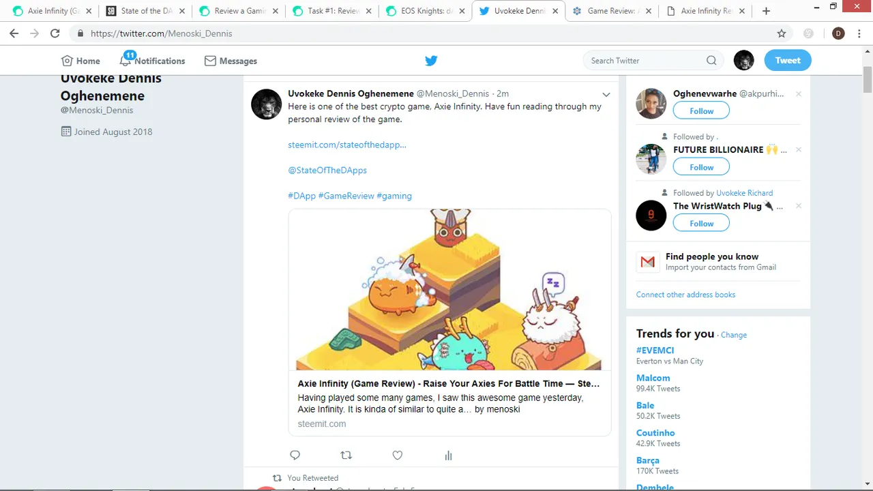The height and width of the screenshot is (491, 873).
Task: Open Messages in the top bar
Action: tap(231, 61)
